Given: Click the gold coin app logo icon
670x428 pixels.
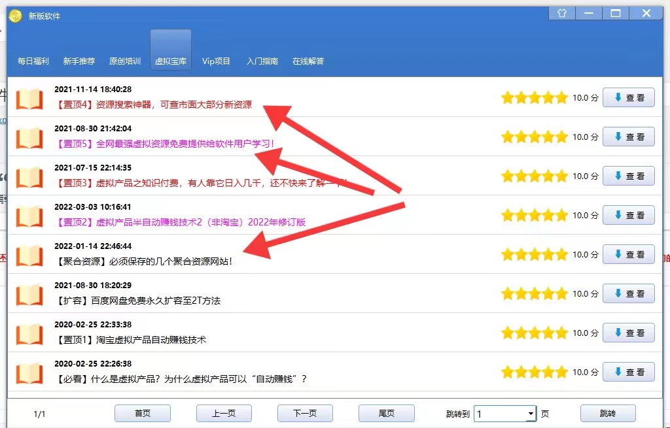Looking at the screenshot, I should coord(15,16).
